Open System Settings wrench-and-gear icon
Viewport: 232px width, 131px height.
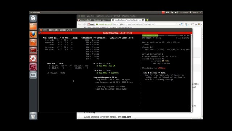pyautogui.click(x=33, y=59)
